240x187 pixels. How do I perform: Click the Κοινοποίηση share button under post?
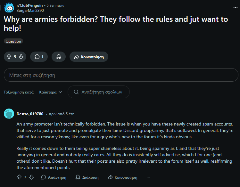(89, 57)
